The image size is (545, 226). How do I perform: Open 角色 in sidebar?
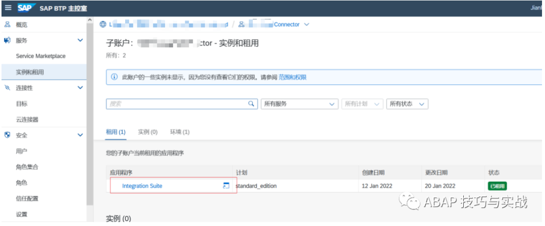pos(22,183)
